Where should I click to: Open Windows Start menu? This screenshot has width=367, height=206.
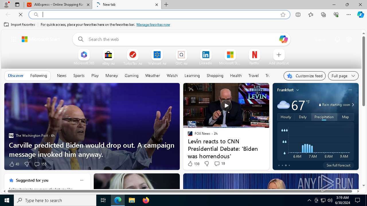(7, 200)
